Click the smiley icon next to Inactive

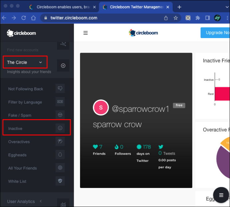(x=60, y=128)
